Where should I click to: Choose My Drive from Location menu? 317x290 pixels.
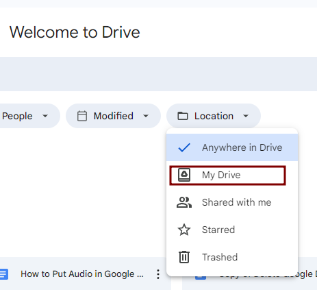[x=232, y=175]
